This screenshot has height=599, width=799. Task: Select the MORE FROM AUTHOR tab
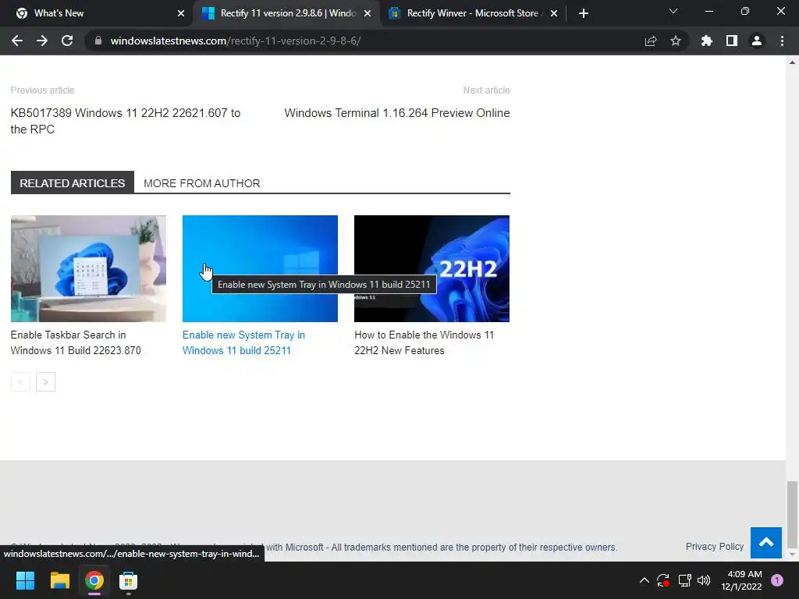coord(202,183)
